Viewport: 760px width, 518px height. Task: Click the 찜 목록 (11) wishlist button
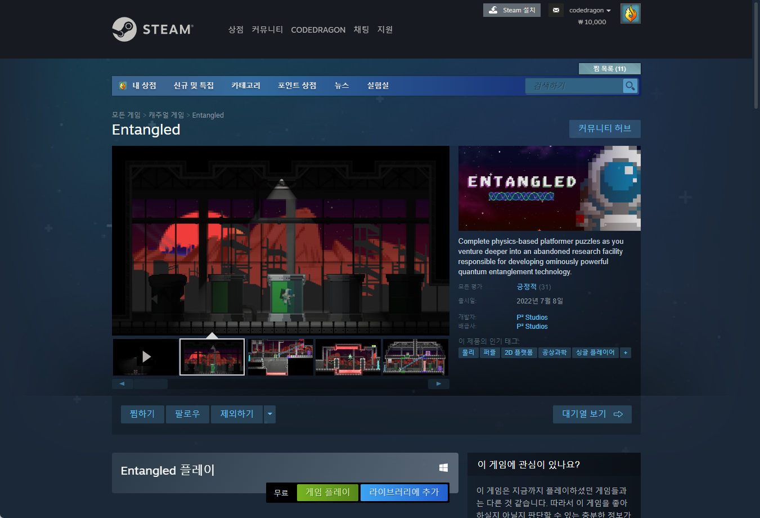pos(609,69)
